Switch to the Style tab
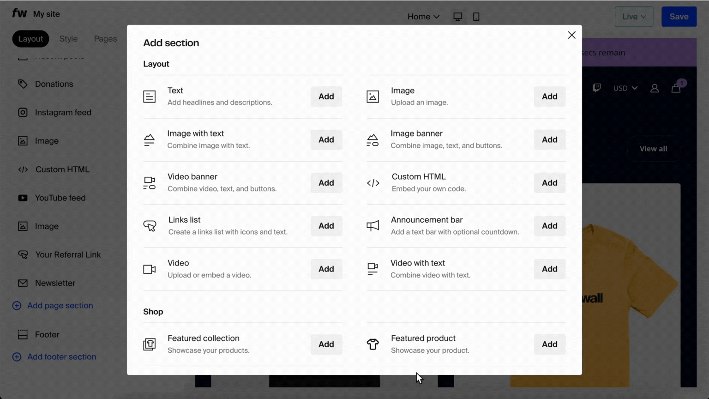This screenshot has height=399, width=709. (68, 39)
